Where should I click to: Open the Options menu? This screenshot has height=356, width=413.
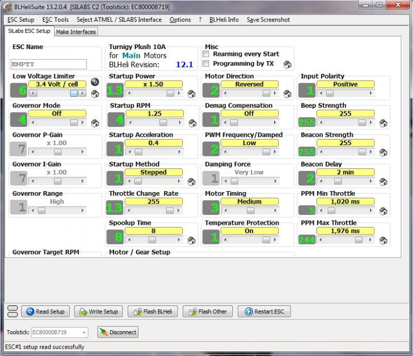click(180, 20)
